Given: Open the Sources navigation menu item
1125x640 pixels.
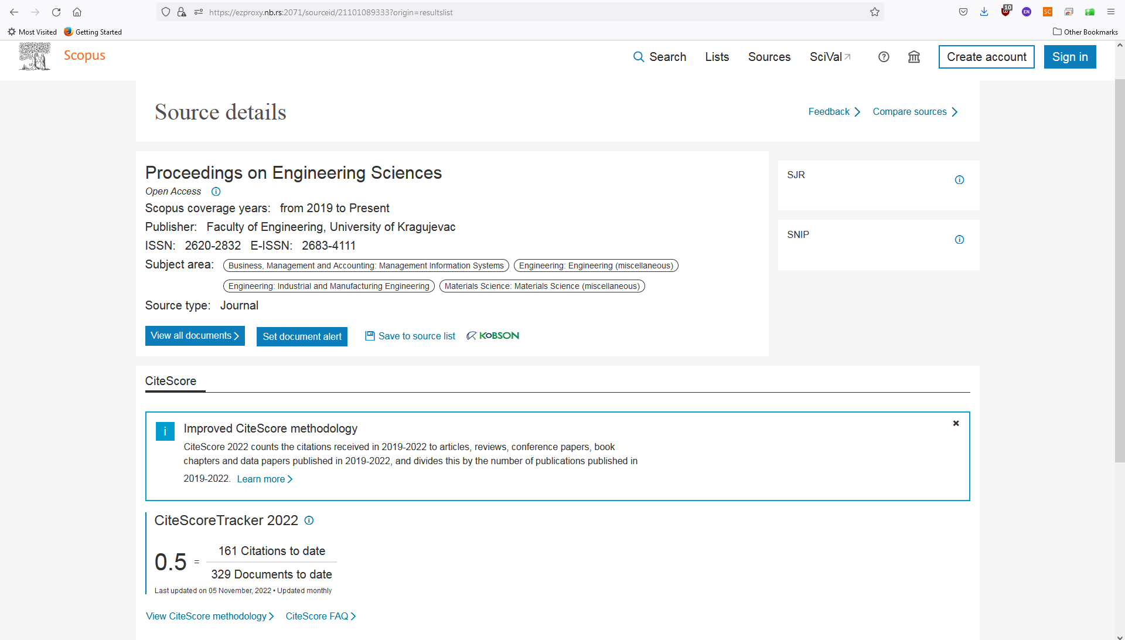Looking at the screenshot, I should (x=769, y=56).
